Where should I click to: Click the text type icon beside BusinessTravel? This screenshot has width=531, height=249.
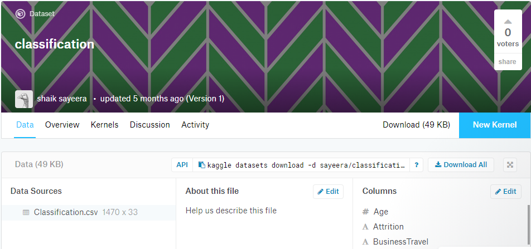point(365,242)
